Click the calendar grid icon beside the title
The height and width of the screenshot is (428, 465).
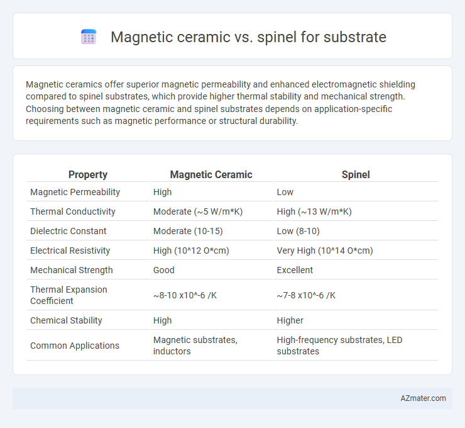89,37
